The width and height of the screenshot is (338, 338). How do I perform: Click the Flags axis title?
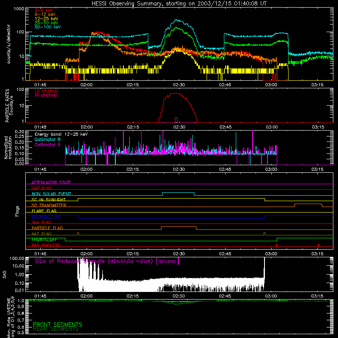click(17, 211)
